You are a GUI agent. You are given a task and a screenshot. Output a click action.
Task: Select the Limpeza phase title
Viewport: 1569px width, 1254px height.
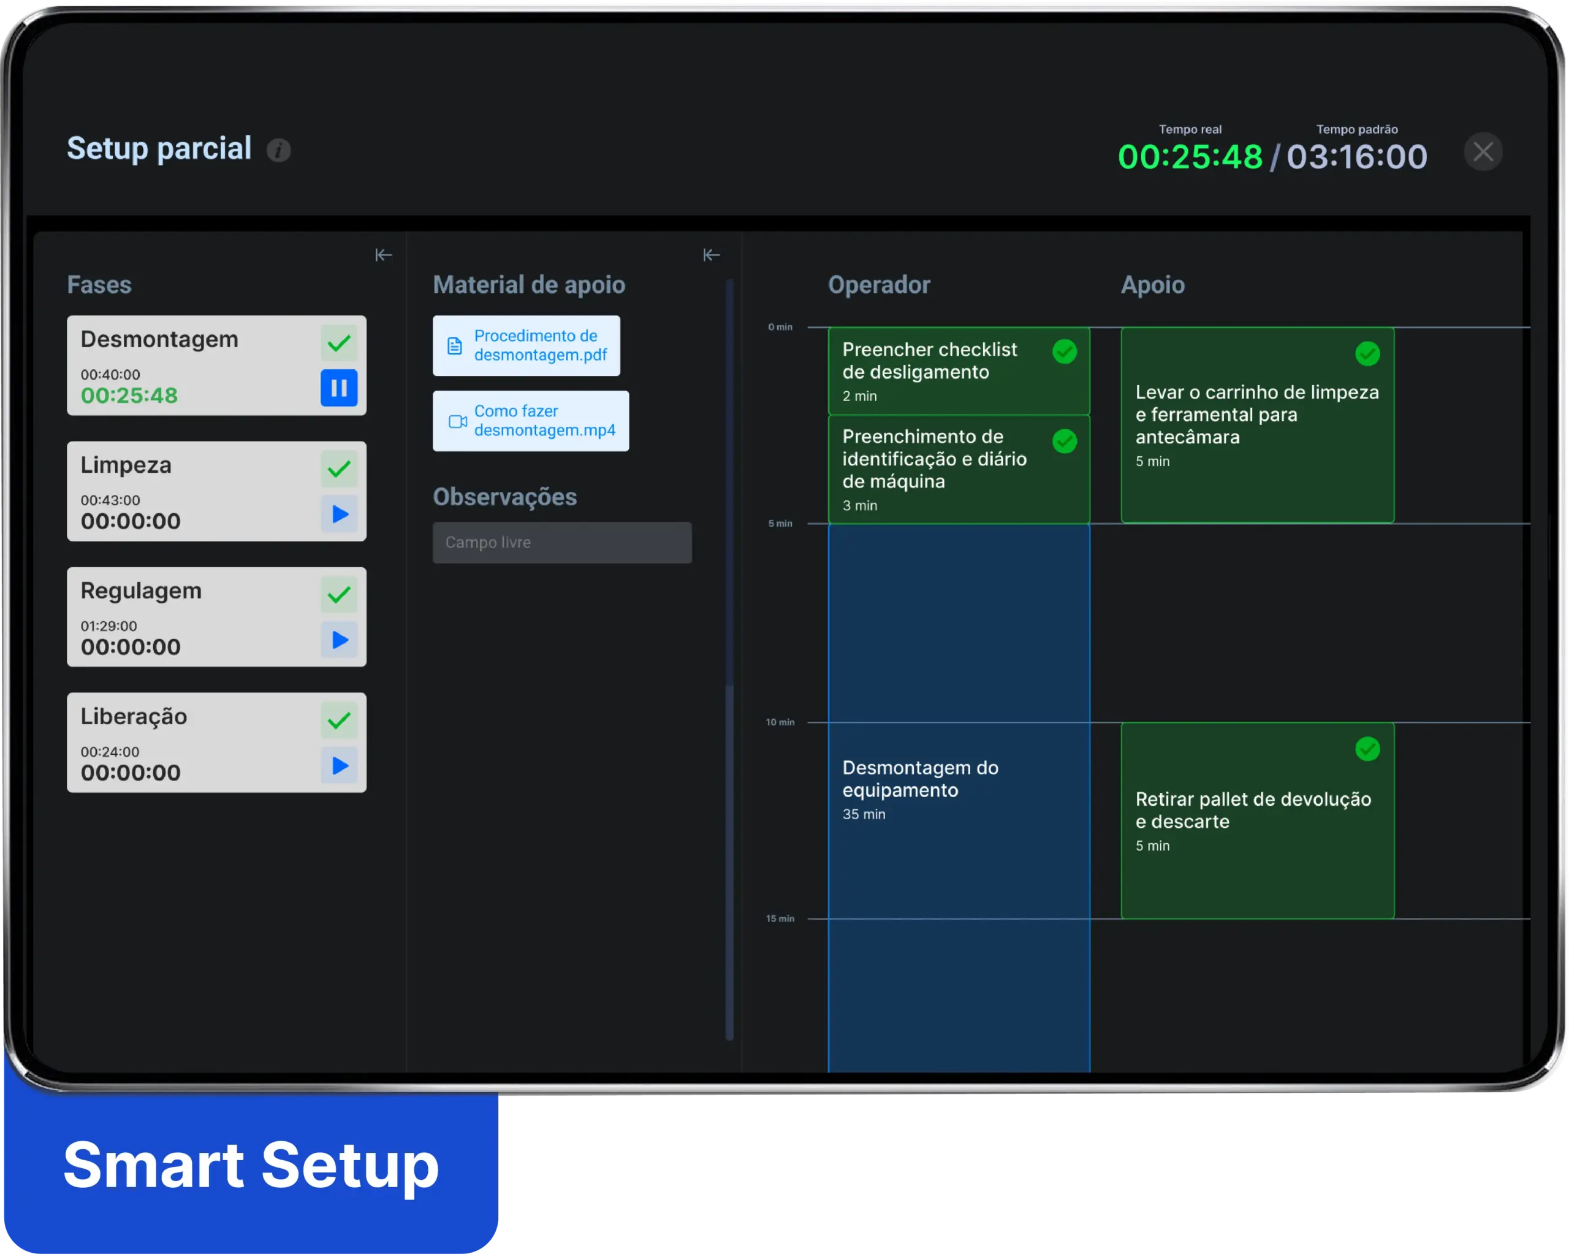click(x=126, y=465)
